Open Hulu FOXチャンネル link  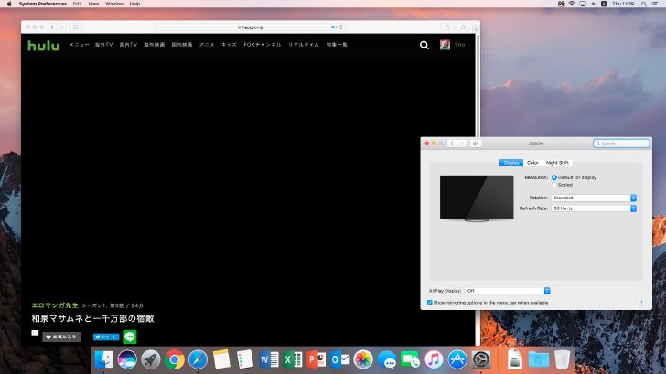coord(263,45)
